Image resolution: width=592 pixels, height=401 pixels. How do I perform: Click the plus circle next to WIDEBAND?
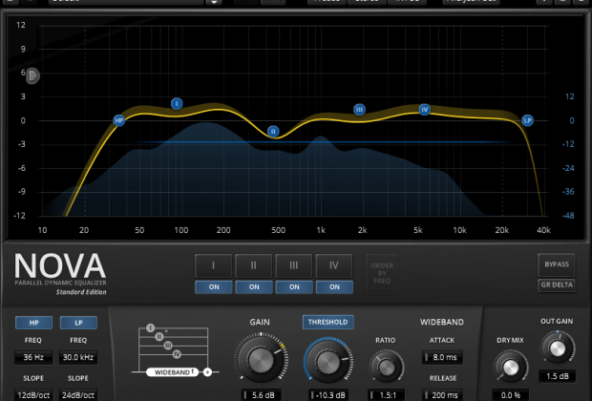[207, 372]
